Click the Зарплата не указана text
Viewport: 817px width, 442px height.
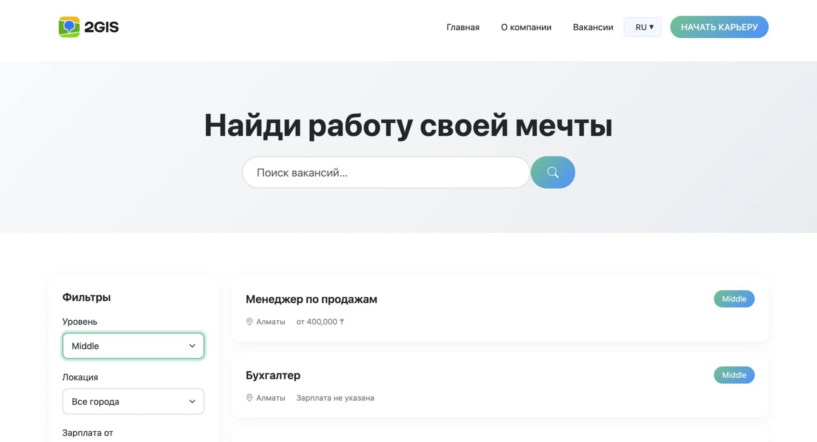[335, 398]
